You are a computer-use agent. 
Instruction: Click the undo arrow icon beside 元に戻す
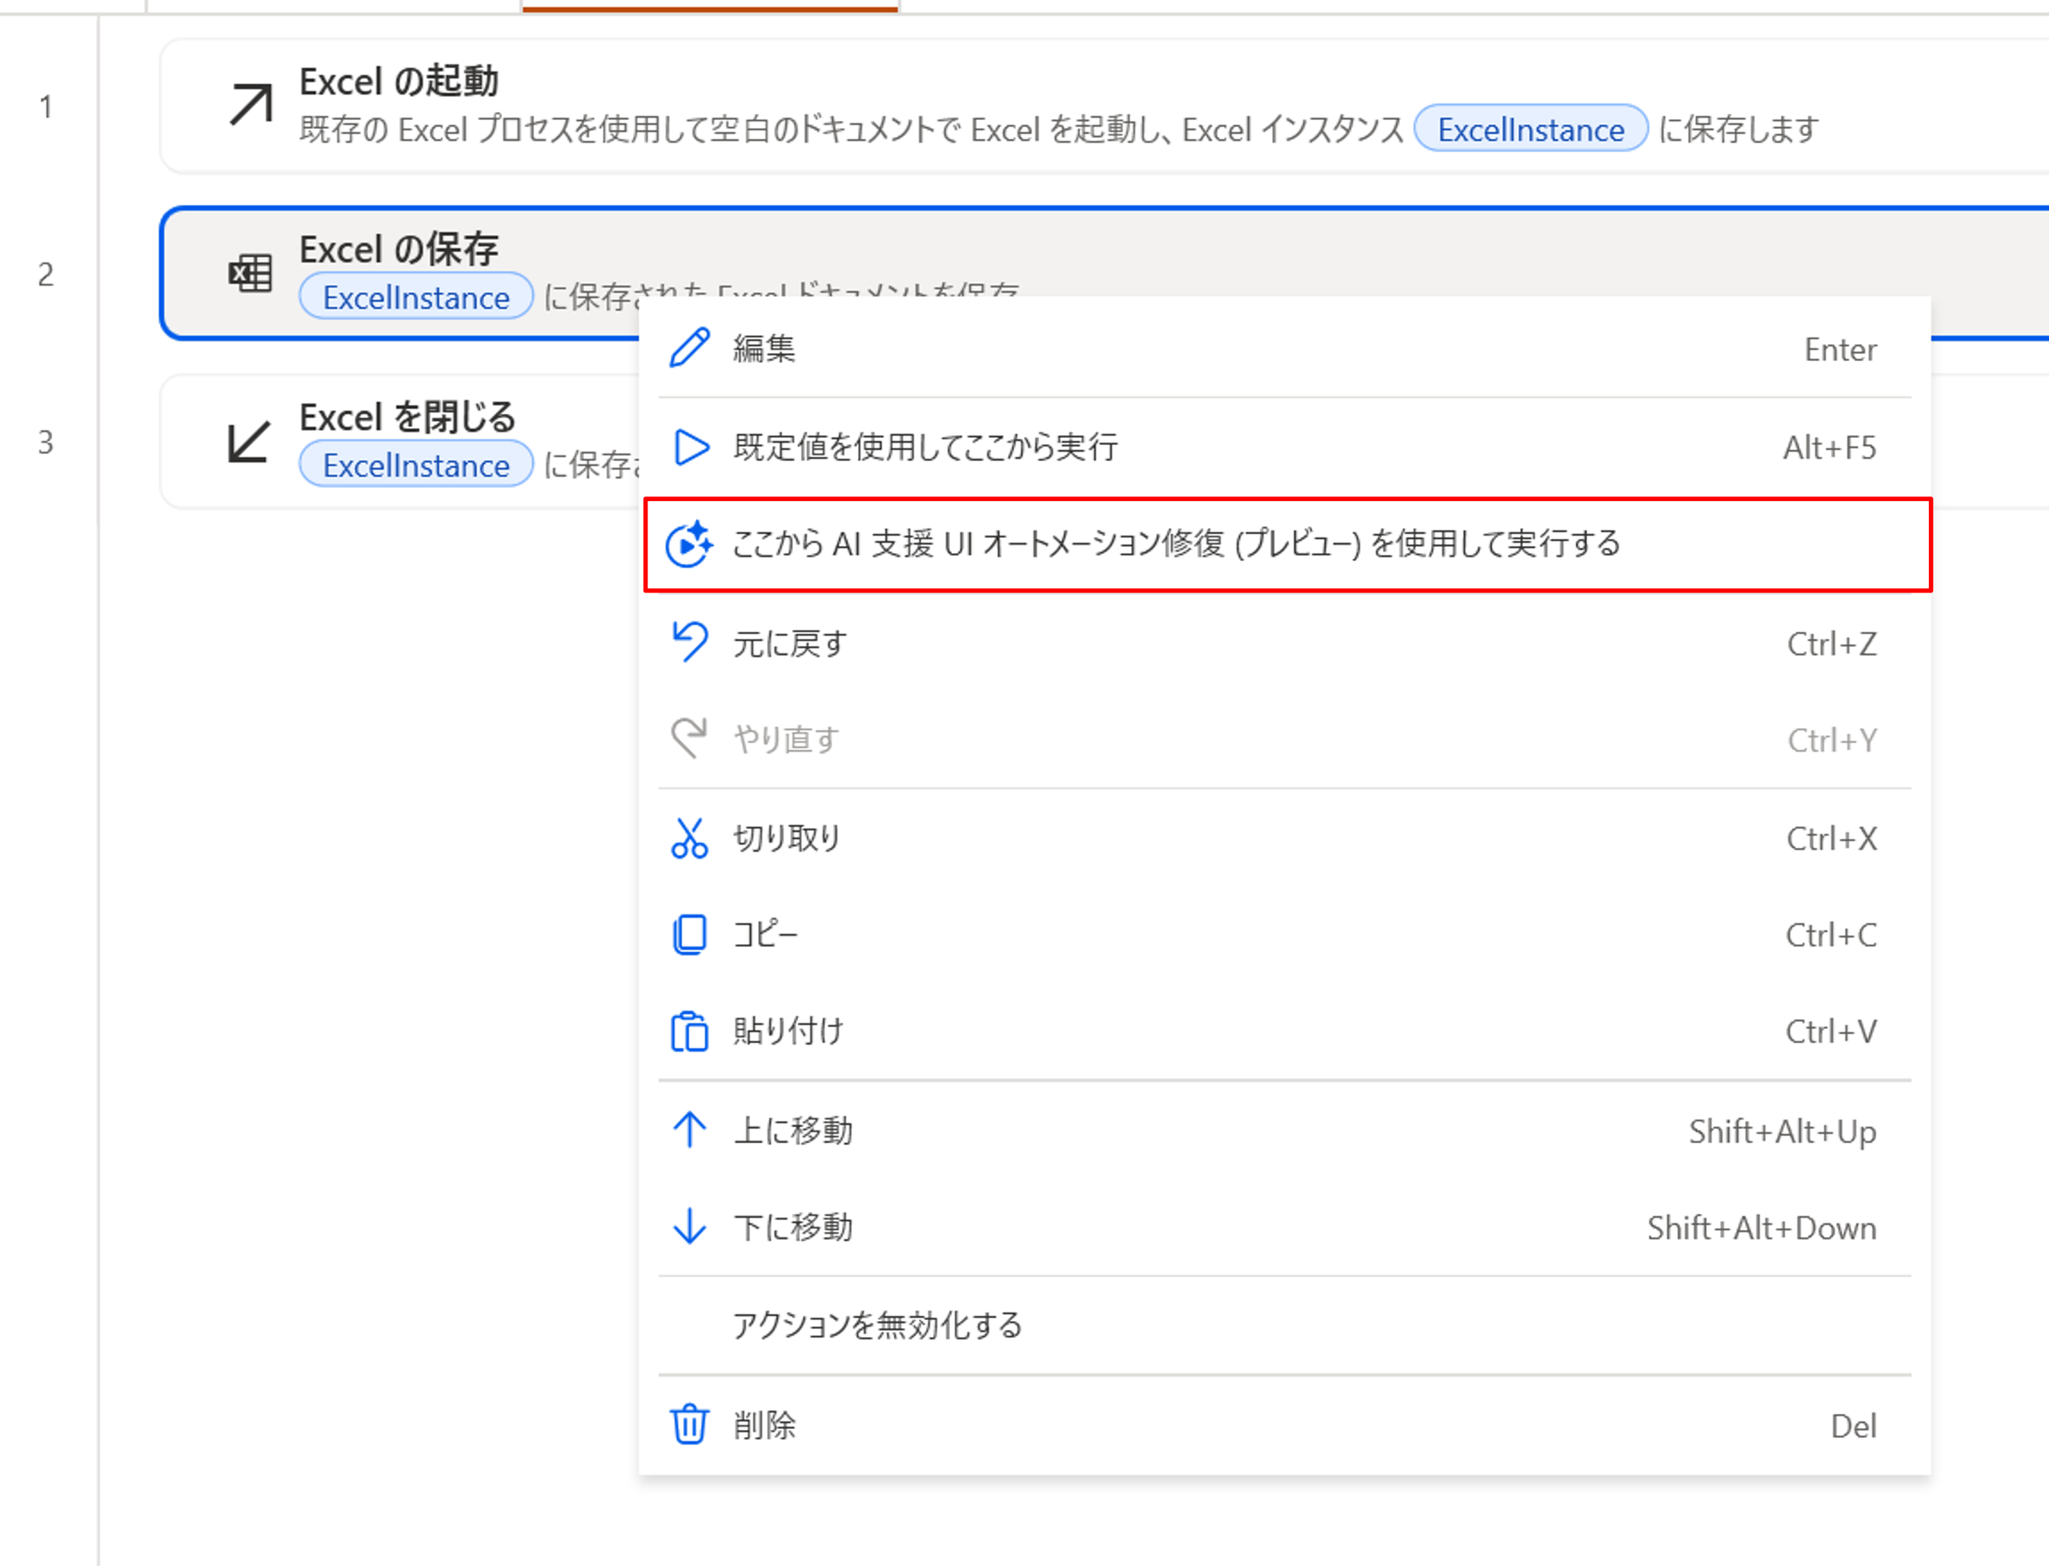[x=689, y=642]
